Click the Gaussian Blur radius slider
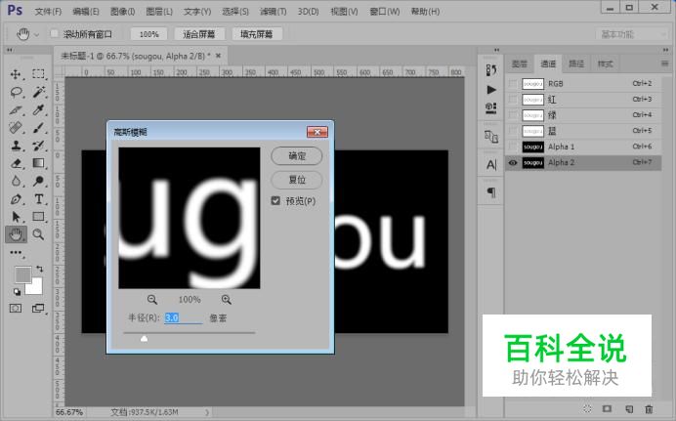The width and height of the screenshot is (676, 421). 145,338
